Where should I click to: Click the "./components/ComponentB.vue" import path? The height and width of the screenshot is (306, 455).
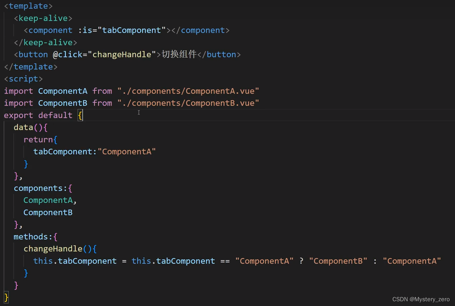[188, 103]
